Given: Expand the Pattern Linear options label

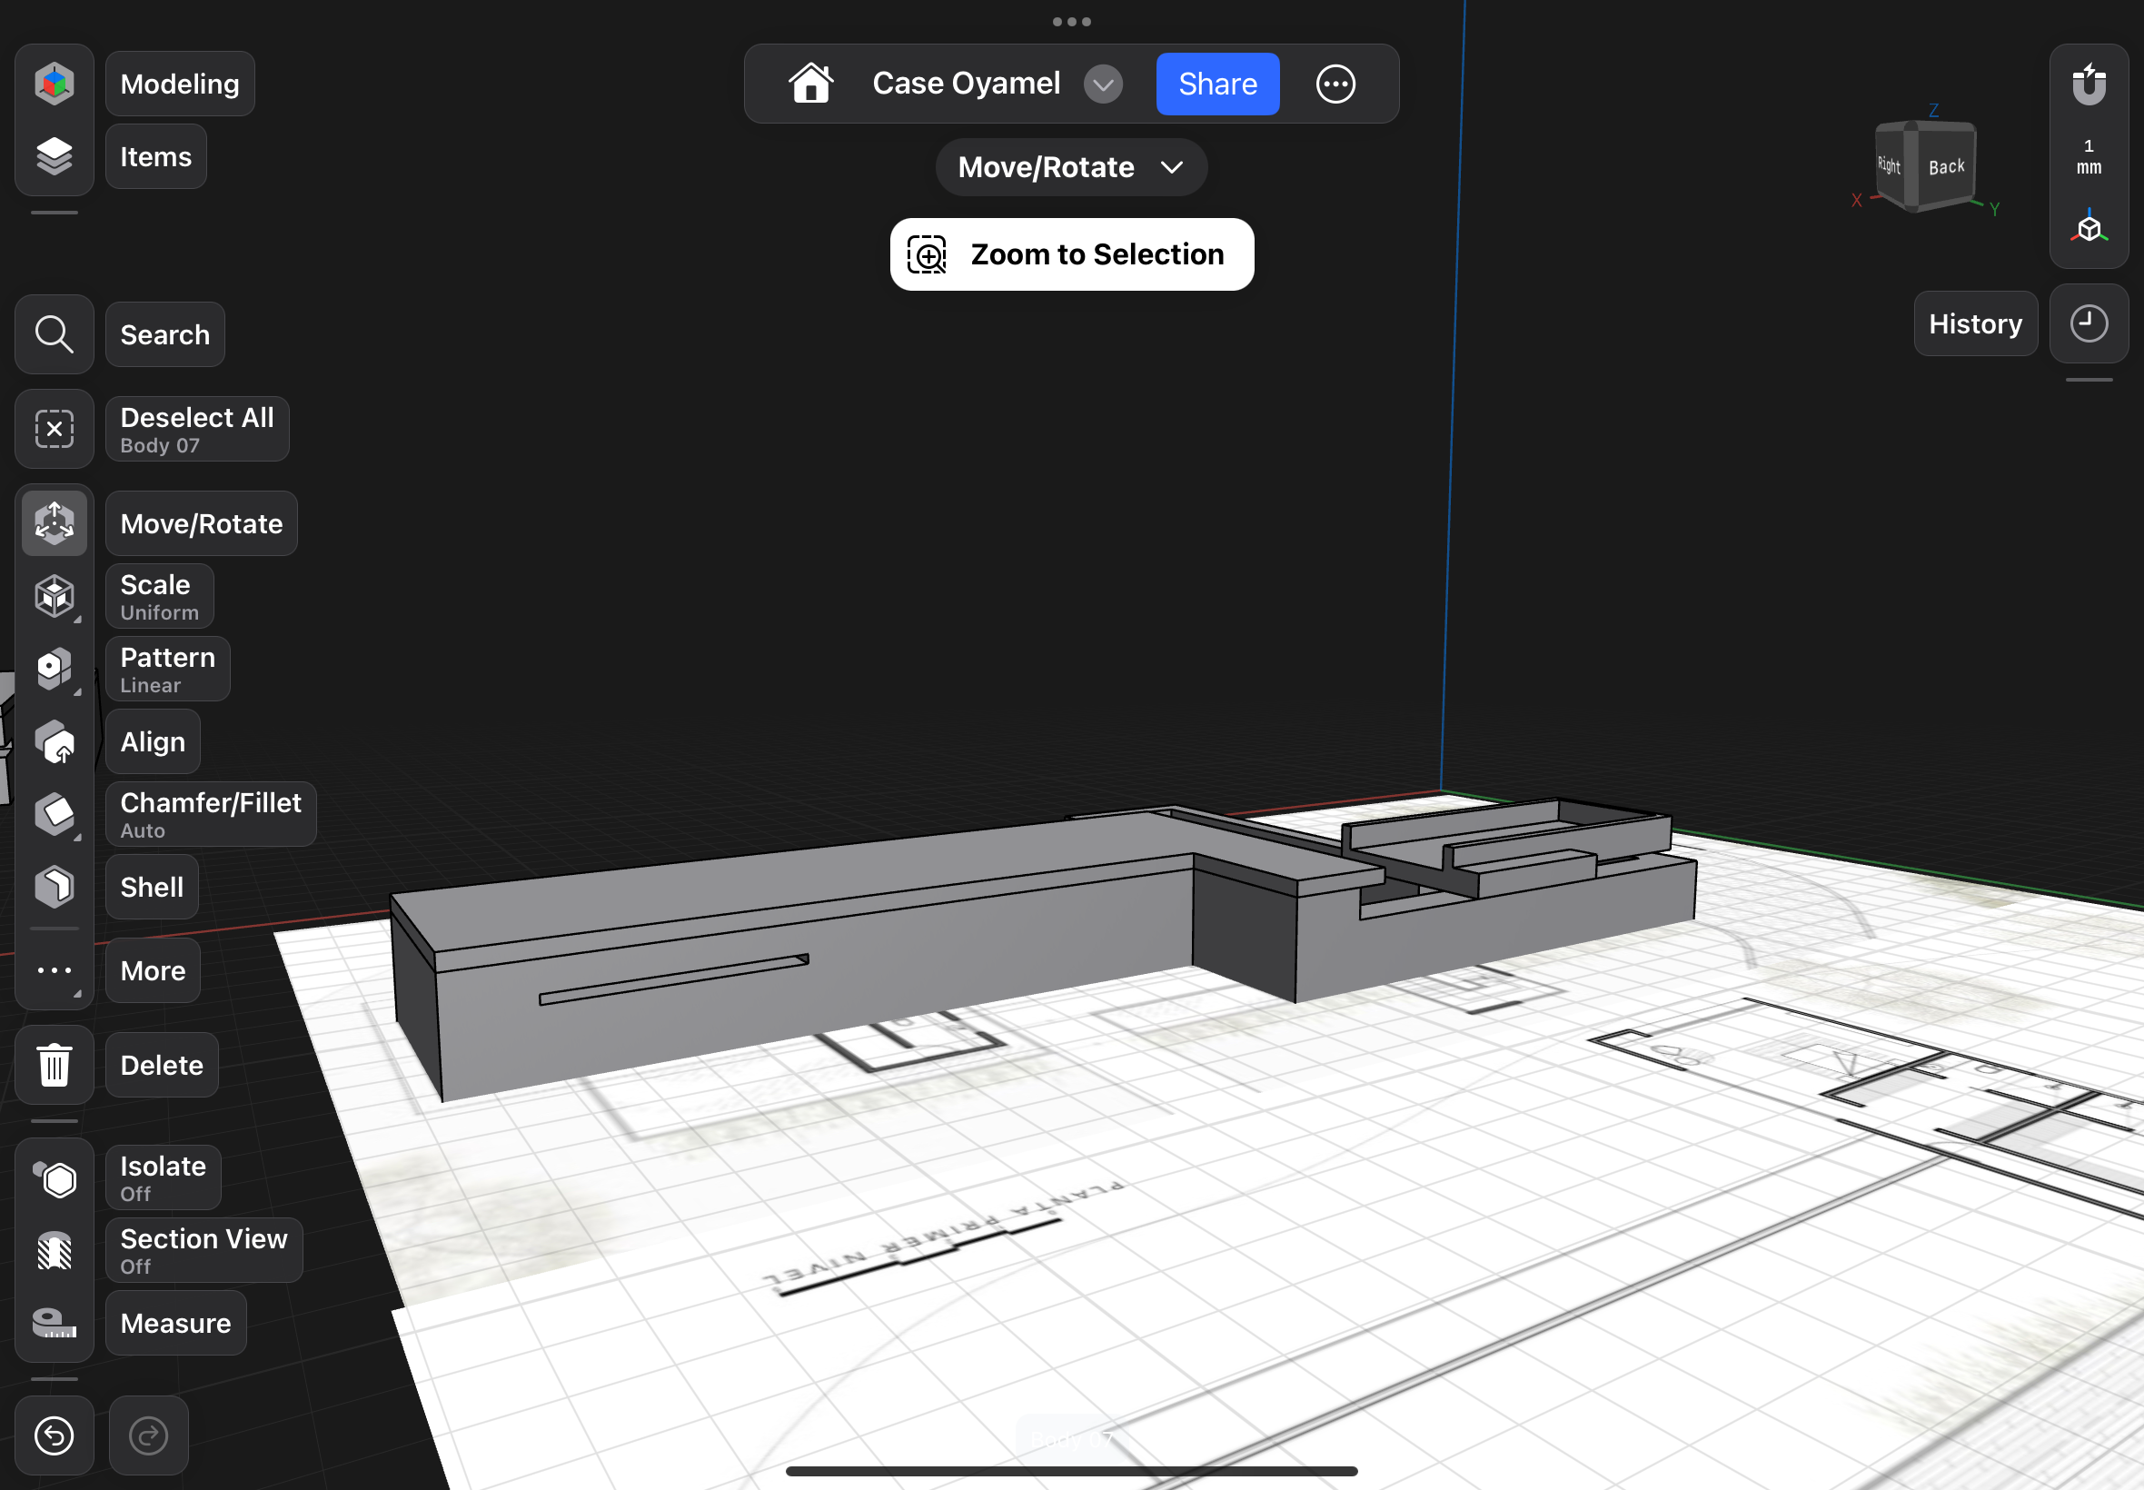Looking at the screenshot, I should click(x=168, y=669).
